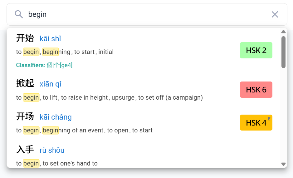Click the rù shǒu pinyin text
The height and width of the screenshot is (178, 293).
tap(52, 150)
